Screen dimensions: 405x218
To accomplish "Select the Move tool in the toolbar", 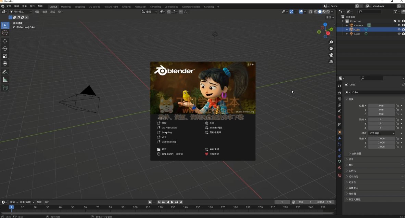I will point(5,41).
